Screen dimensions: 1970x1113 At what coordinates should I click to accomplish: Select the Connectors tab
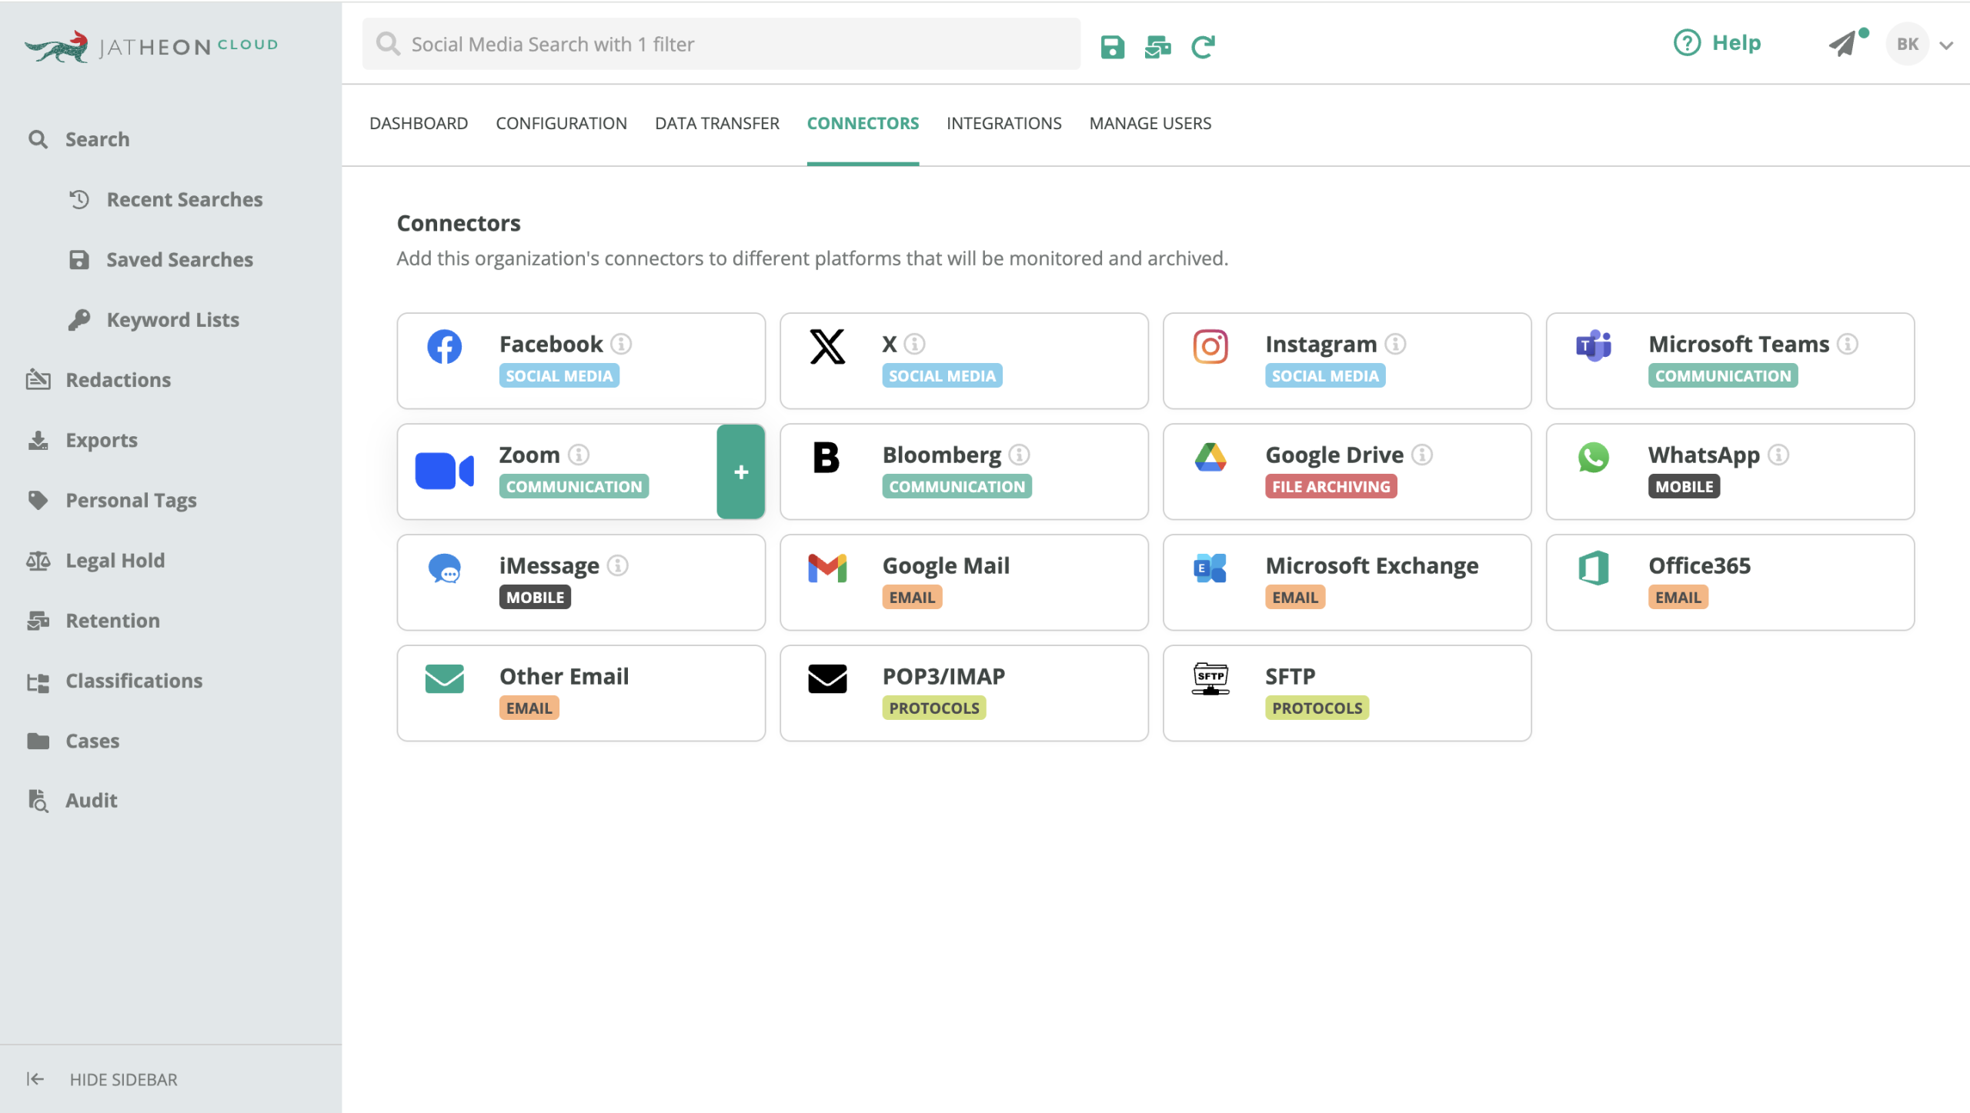click(863, 123)
